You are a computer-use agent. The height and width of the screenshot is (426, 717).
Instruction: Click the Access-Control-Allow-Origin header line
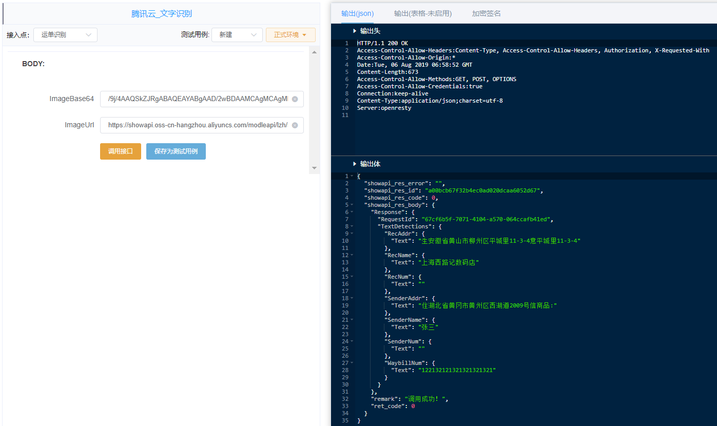click(x=406, y=57)
